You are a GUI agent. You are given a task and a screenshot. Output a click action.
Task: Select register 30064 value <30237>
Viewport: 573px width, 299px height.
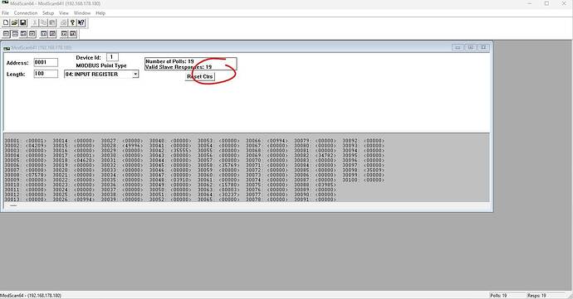229,195
